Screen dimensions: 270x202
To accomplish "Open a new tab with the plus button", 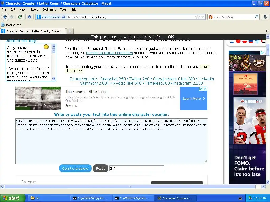I will [x=70, y=31].
